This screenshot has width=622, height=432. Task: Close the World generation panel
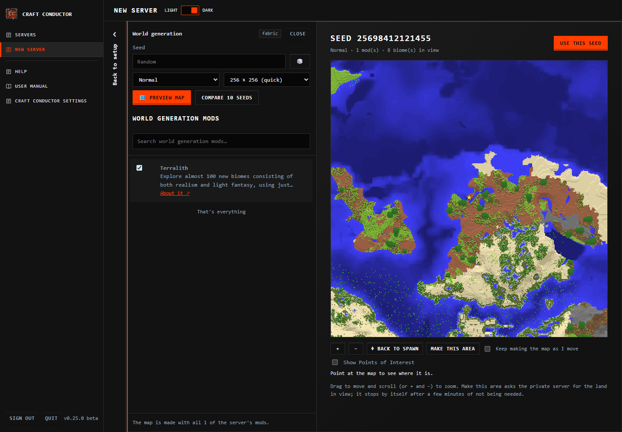point(298,34)
